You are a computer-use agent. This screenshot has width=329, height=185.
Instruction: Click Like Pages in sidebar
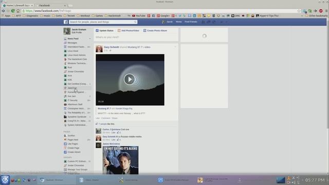pyautogui.click(x=72, y=144)
